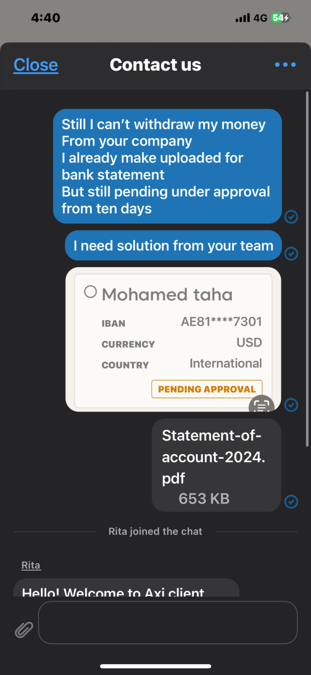
Task: Tap the live text scan icon on image
Action: [x=261, y=405]
